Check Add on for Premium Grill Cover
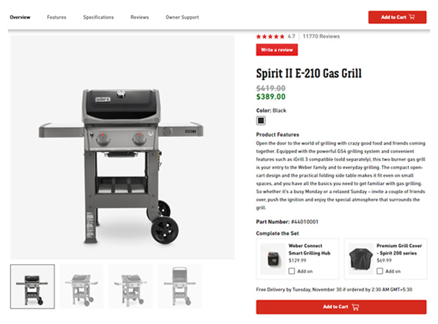Image resolution: width=438 pixels, height=324 pixels. click(379, 271)
